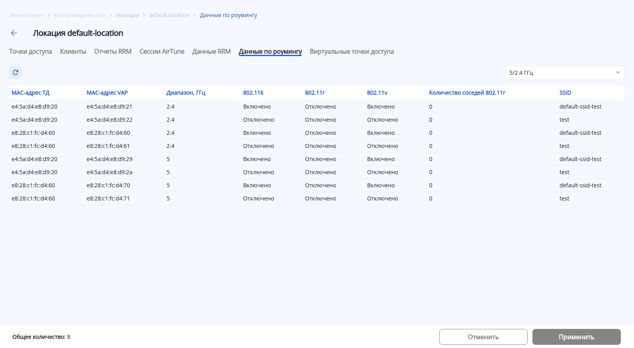Click VAP address e8:28:c1:fc:d4:60 cell

point(108,133)
